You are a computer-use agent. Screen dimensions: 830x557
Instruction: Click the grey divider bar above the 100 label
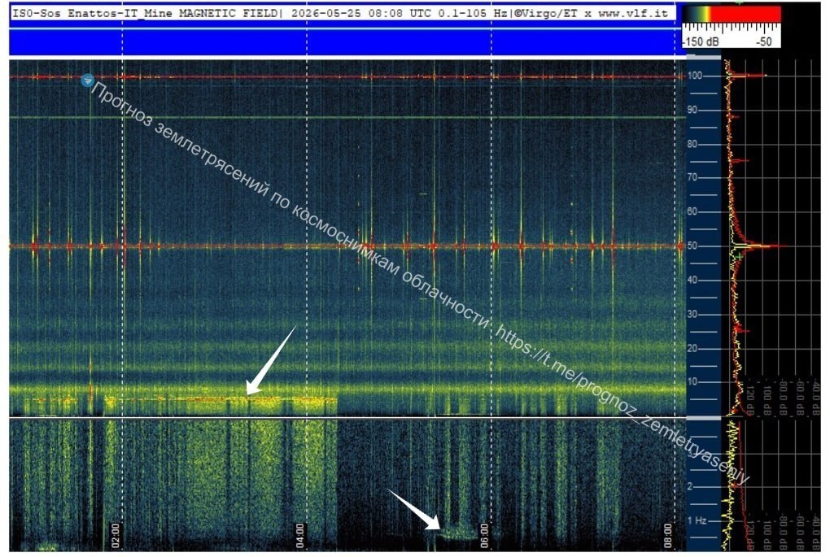tap(704, 57)
